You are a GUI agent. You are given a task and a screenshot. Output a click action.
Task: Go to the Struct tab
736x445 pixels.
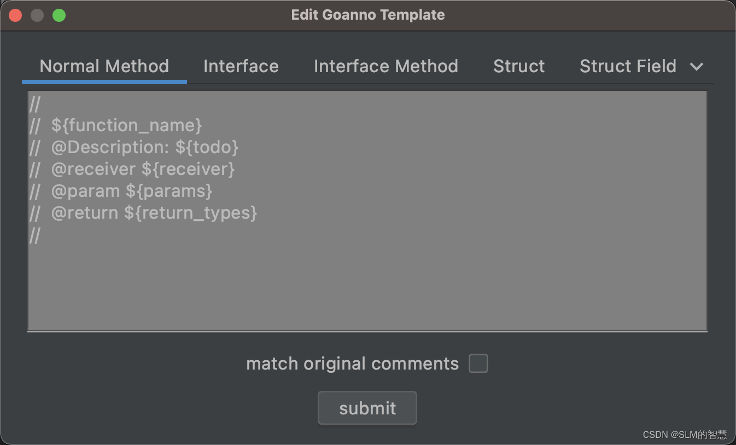519,66
